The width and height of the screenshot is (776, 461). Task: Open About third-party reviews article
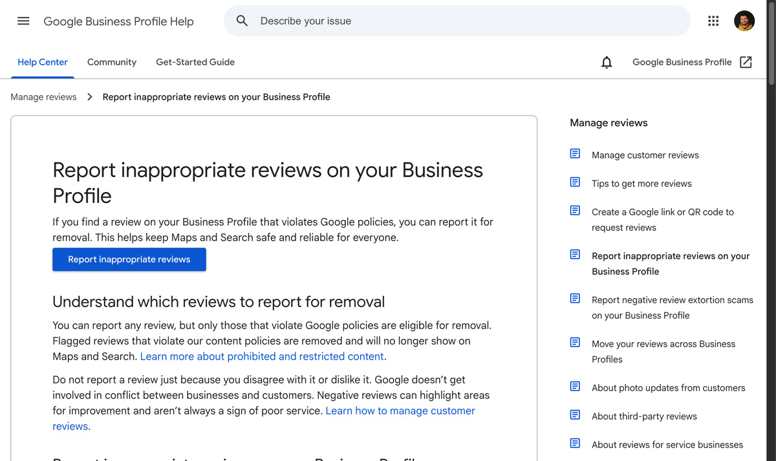click(644, 416)
